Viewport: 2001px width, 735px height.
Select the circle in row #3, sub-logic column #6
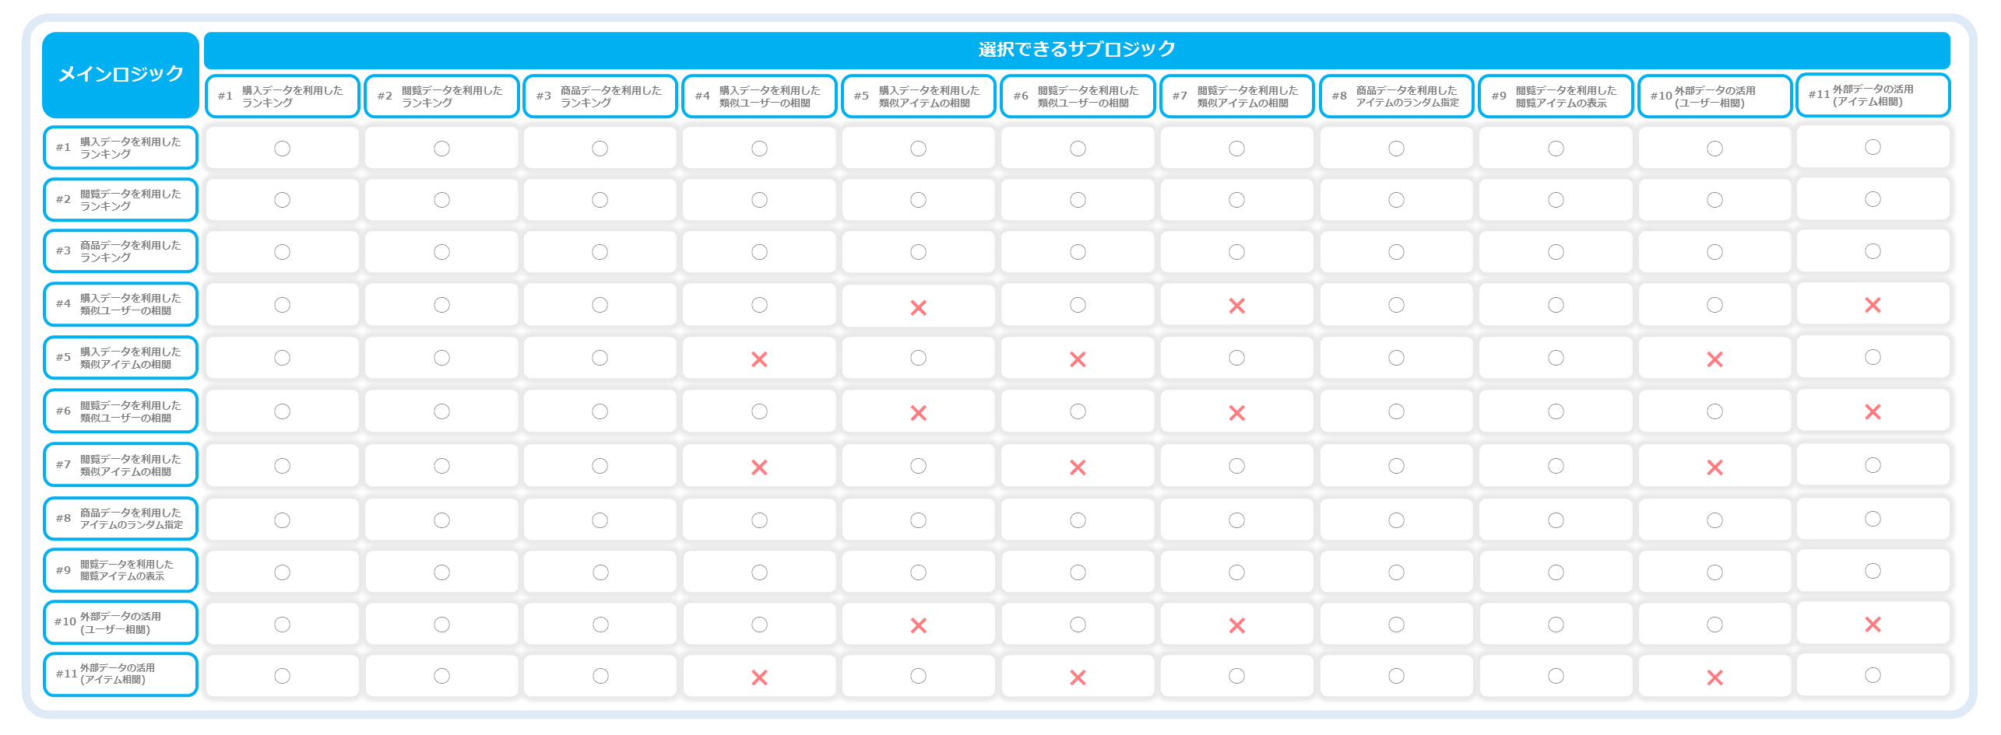pos(1078,252)
